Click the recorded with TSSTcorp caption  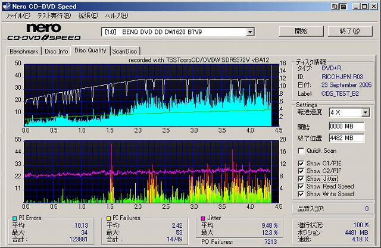(x=199, y=60)
